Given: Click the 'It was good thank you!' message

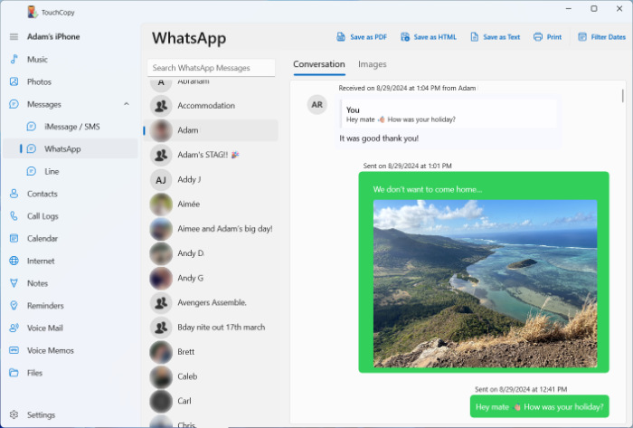Looking at the screenshot, I should point(379,138).
